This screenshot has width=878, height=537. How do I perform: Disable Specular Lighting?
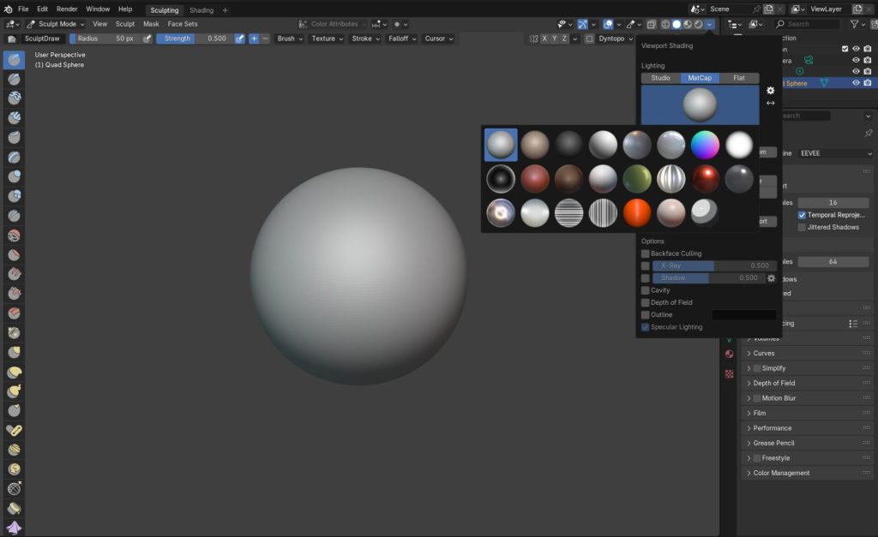tap(646, 326)
